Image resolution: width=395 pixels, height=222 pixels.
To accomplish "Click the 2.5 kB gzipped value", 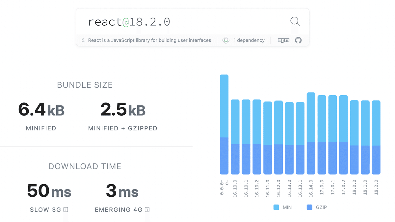I will click(123, 110).
